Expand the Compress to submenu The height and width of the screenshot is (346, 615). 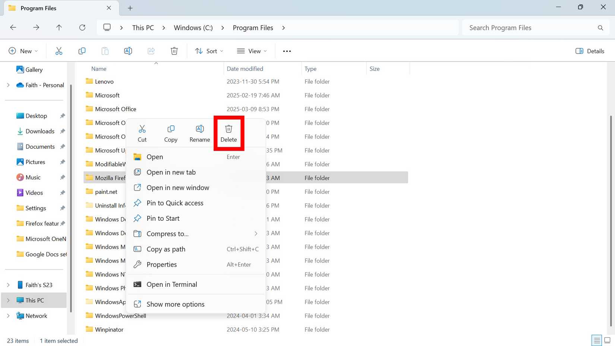[x=256, y=234]
